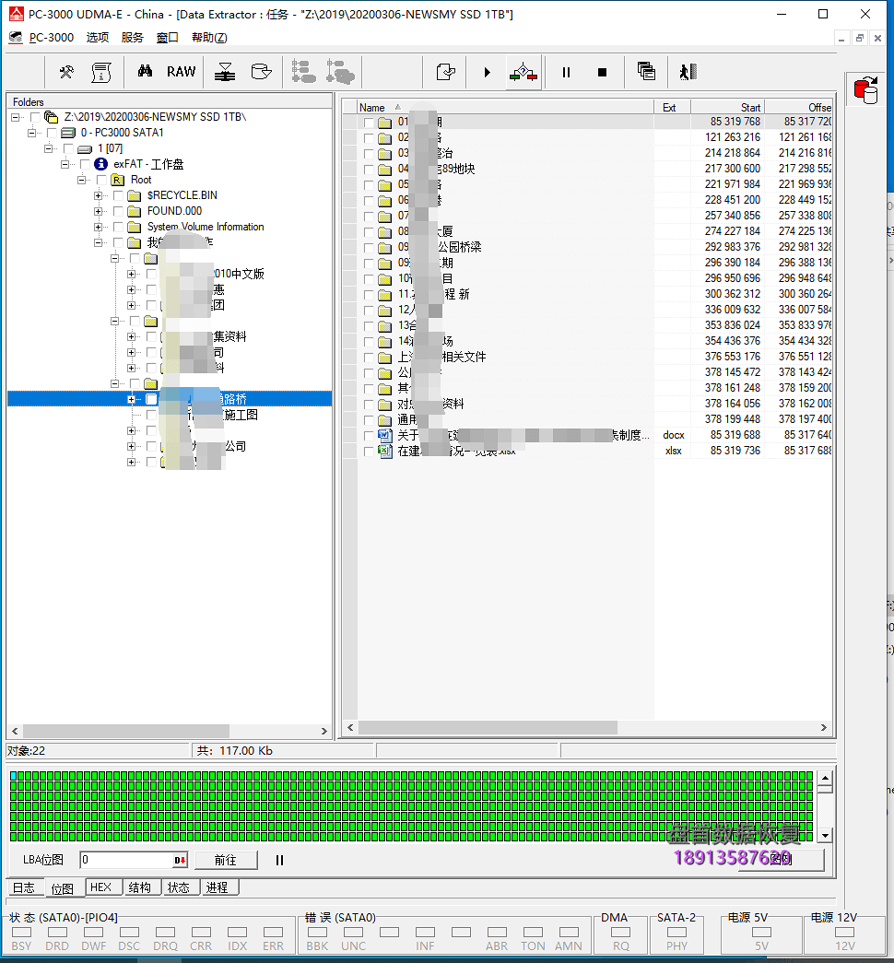This screenshot has height=963, width=894.
Task: Click the bitmap scroll down arrow
Action: (x=825, y=836)
